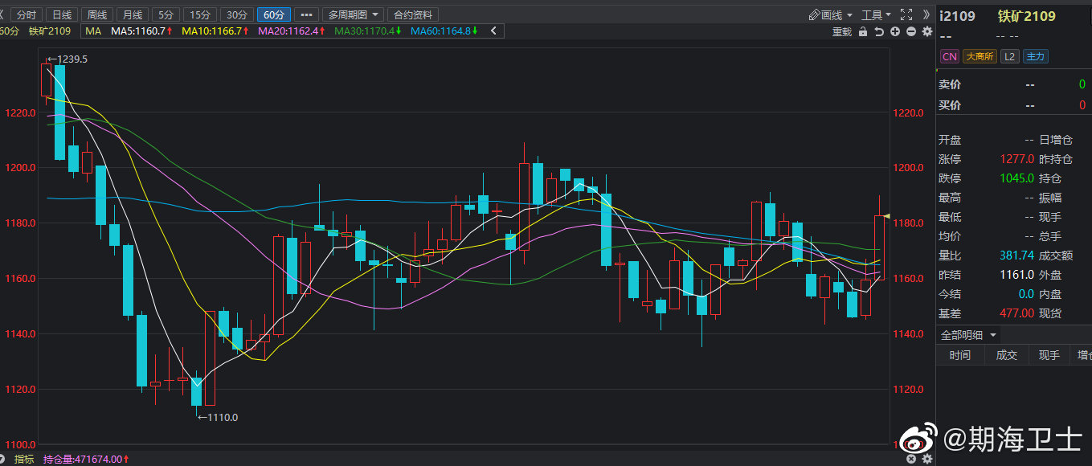Switch to the 30分 timeframe
This screenshot has width=1092, height=466.
point(236,15)
